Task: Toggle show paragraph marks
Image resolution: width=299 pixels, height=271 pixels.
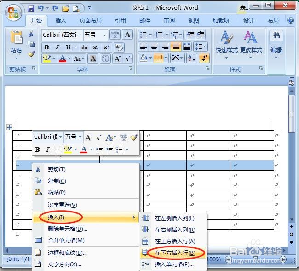Action: [x=204, y=58]
